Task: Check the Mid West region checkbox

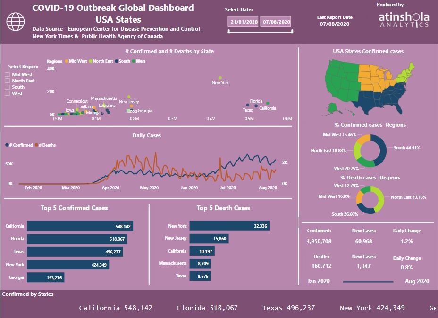Action: 7,75
